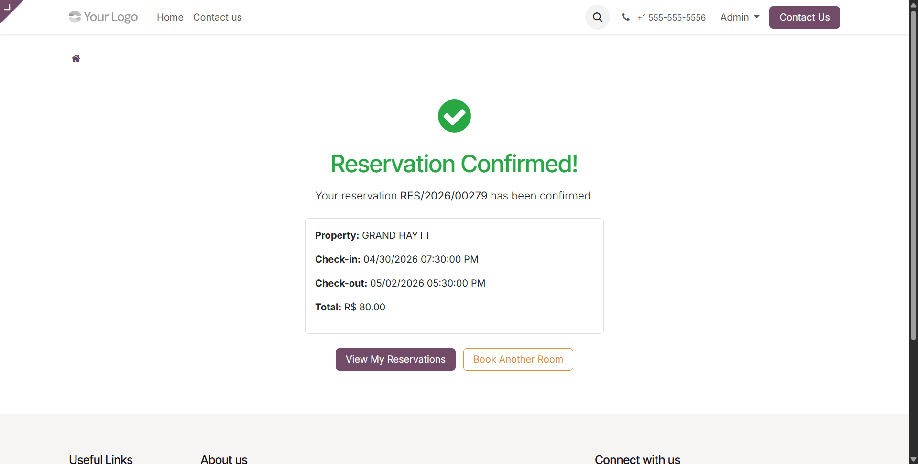Expand the Admin account dropdown
Screen dimensions: 918x464
click(x=739, y=17)
